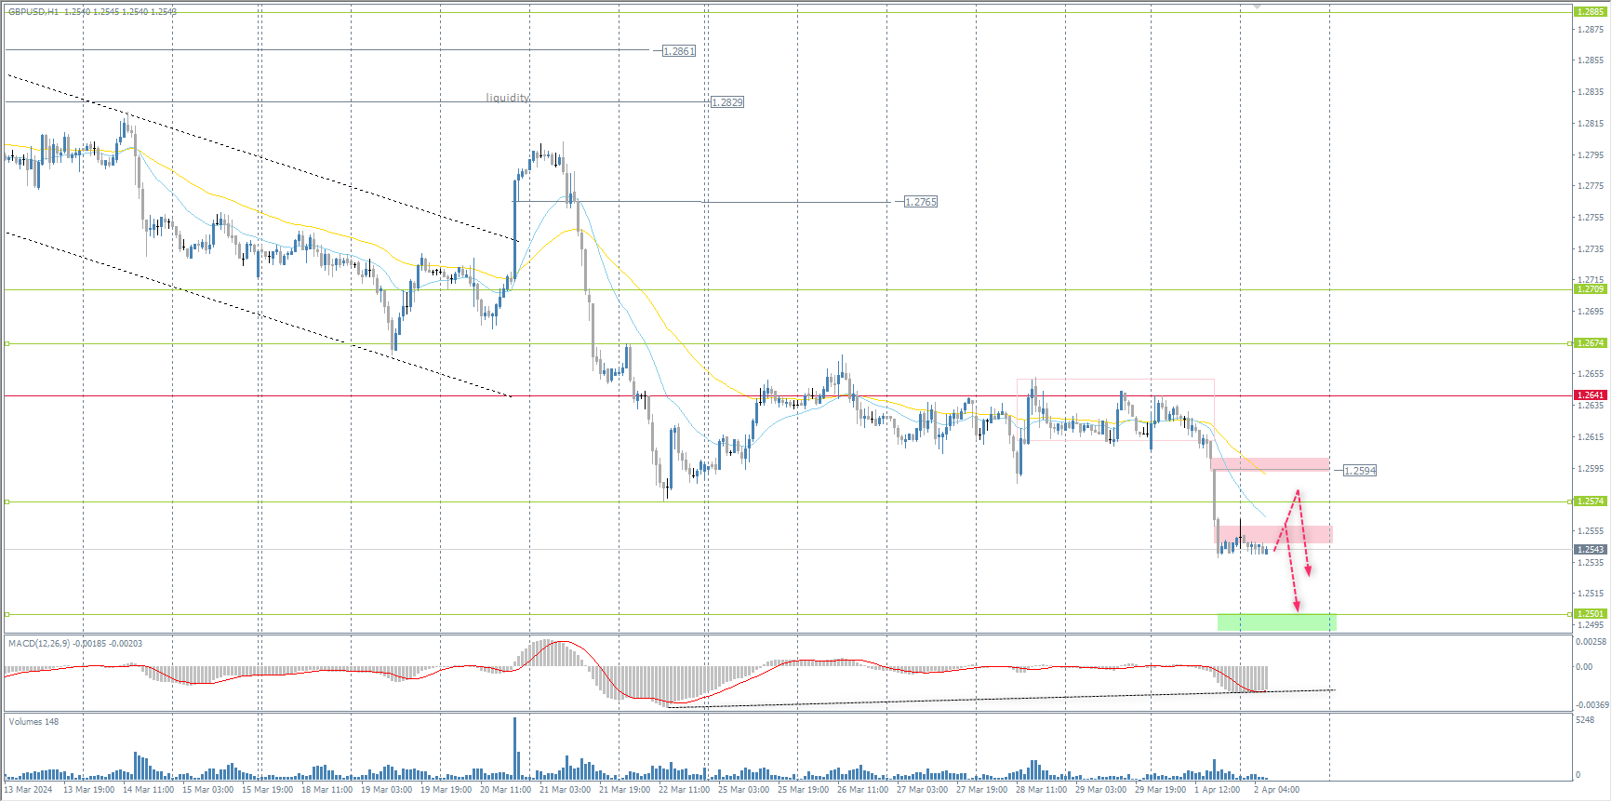The image size is (1612, 802).
Task: Click the '2 Apr 04:00' time axis label
Action: click(x=1277, y=790)
